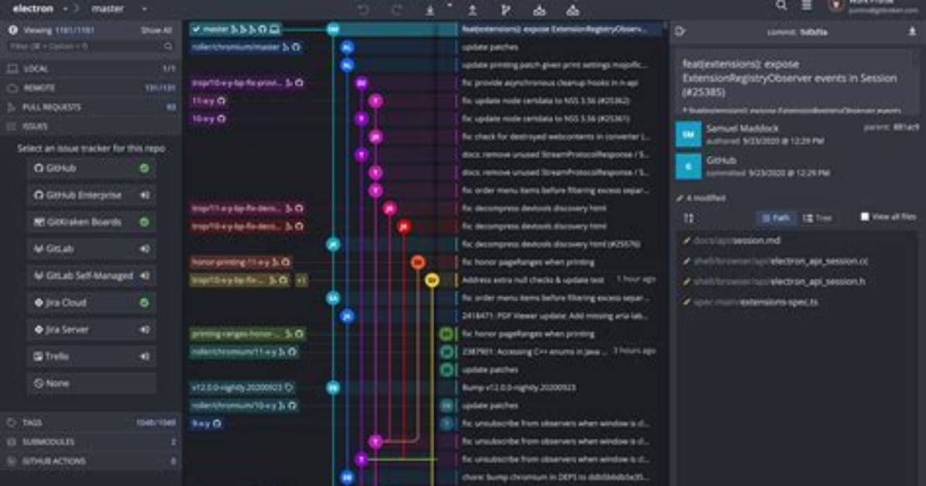Click the Redo toolbar icon
Viewport: 926px width, 486px height.
coord(397,9)
